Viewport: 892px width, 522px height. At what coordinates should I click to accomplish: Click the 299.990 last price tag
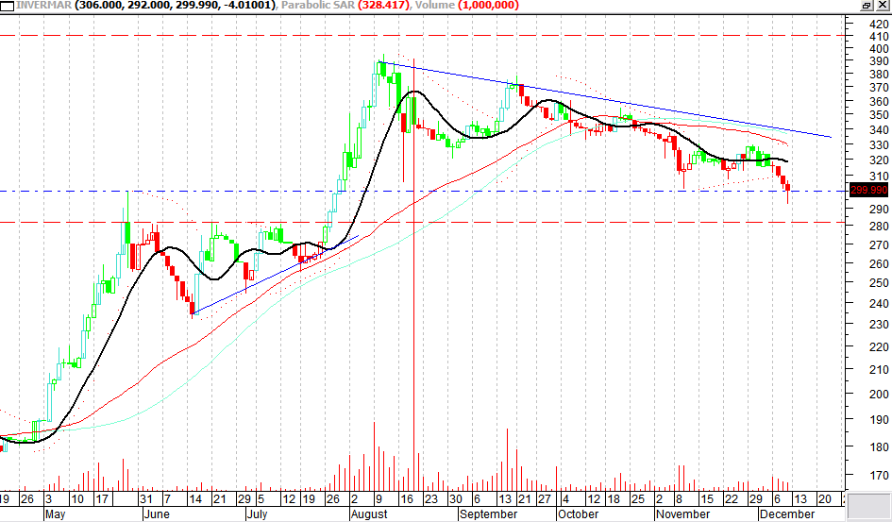point(868,190)
